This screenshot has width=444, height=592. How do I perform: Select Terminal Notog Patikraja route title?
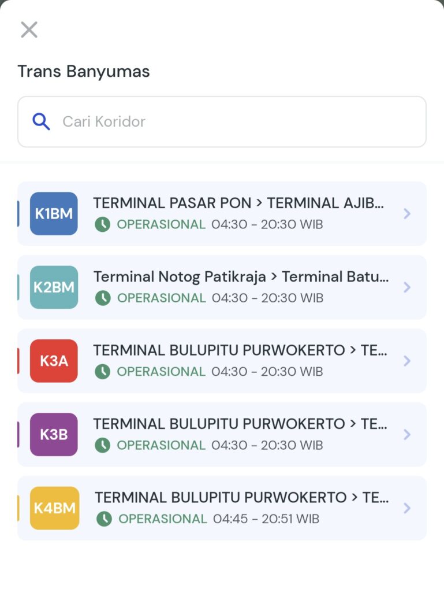pyautogui.click(x=240, y=277)
